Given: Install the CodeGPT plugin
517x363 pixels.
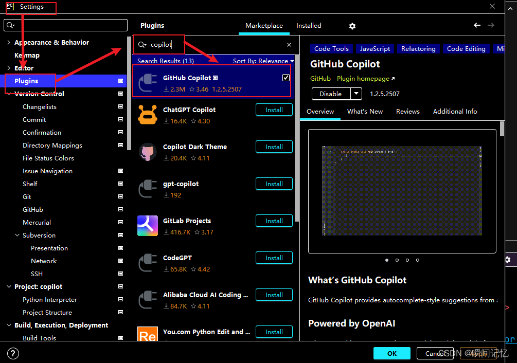Looking at the screenshot, I should [x=274, y=258].
